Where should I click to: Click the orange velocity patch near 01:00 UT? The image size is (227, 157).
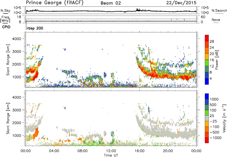tap(36, 134)
